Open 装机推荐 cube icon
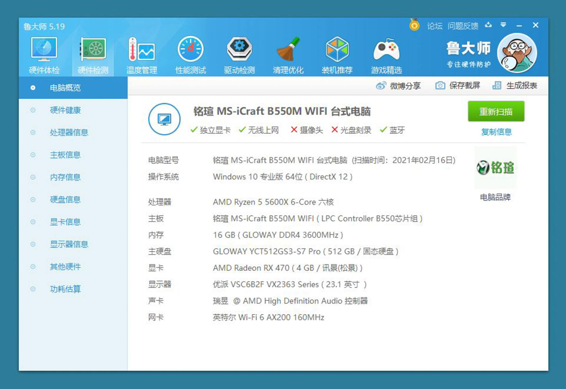 [337, 49]
